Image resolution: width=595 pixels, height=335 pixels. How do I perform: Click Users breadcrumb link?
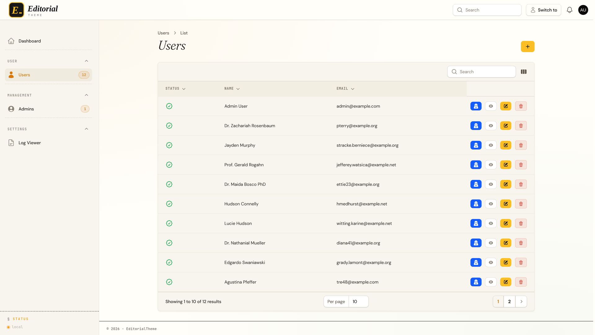click(163, 33)
